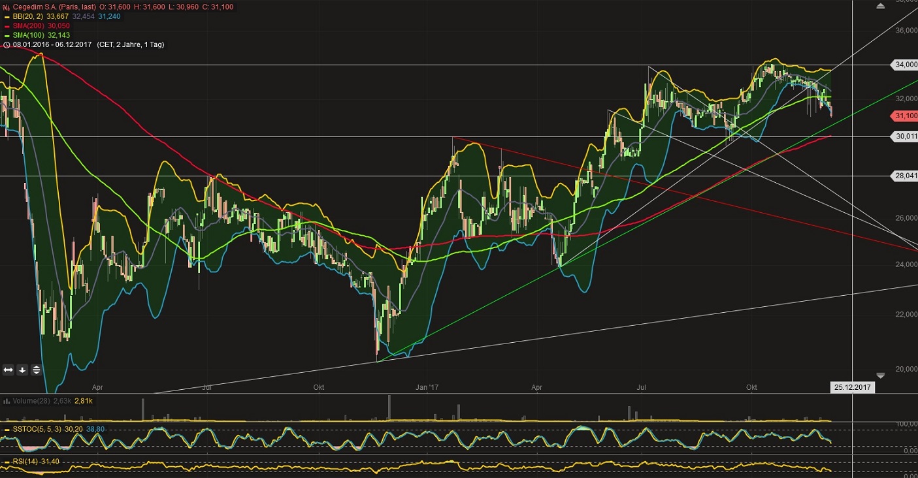Click the candlestick chart-type icon beside Cegedim S.A.
Screen dimensions: 918x478
[6, 7]
